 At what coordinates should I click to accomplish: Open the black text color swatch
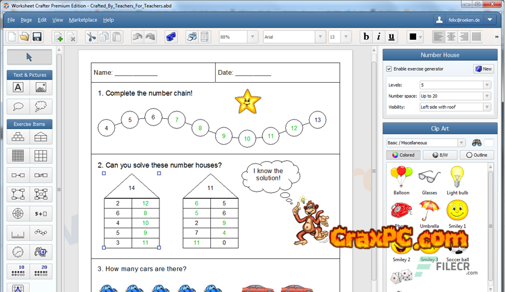[x=413, y=37]
